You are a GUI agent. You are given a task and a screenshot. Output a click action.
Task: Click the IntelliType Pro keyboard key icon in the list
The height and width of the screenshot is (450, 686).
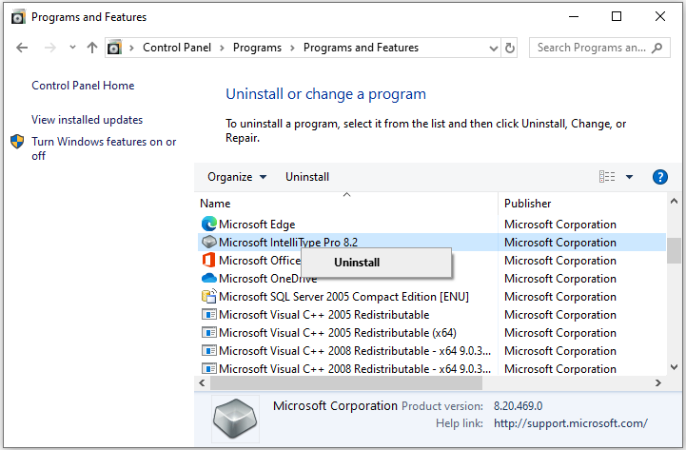click(x=209, y=242)
